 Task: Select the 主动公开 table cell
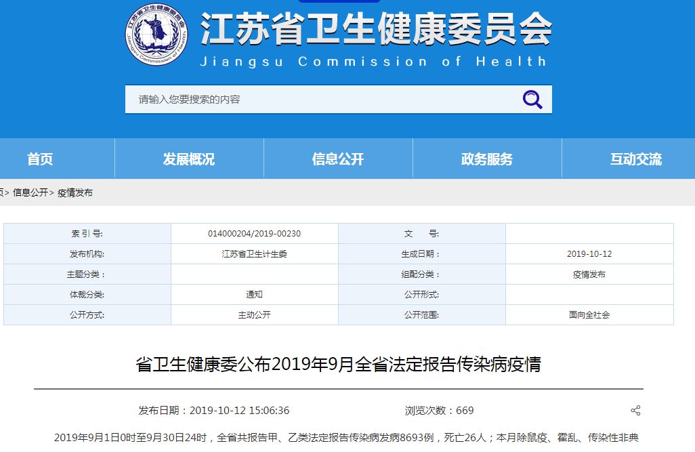[x=255, y=315]
